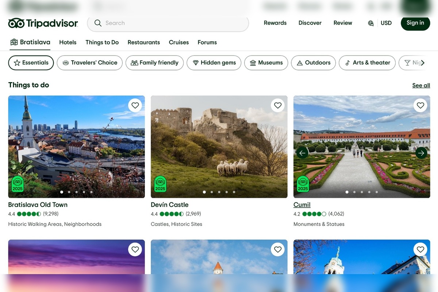438x292 pixels.
Task: Open the Restaurants tab
Action: pyautogui.click(x=144, y=42)
